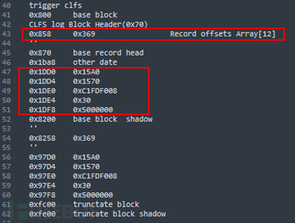Click the 0x8258 offset on line 54
Viewport: 295px width, 223px height.
[42, 138]
